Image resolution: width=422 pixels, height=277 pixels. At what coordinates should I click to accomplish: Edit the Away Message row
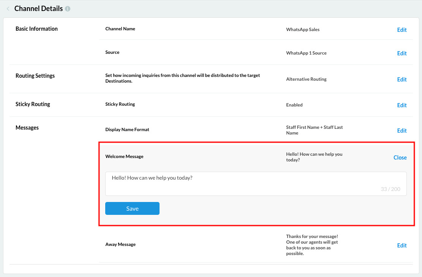click(402, 245)
